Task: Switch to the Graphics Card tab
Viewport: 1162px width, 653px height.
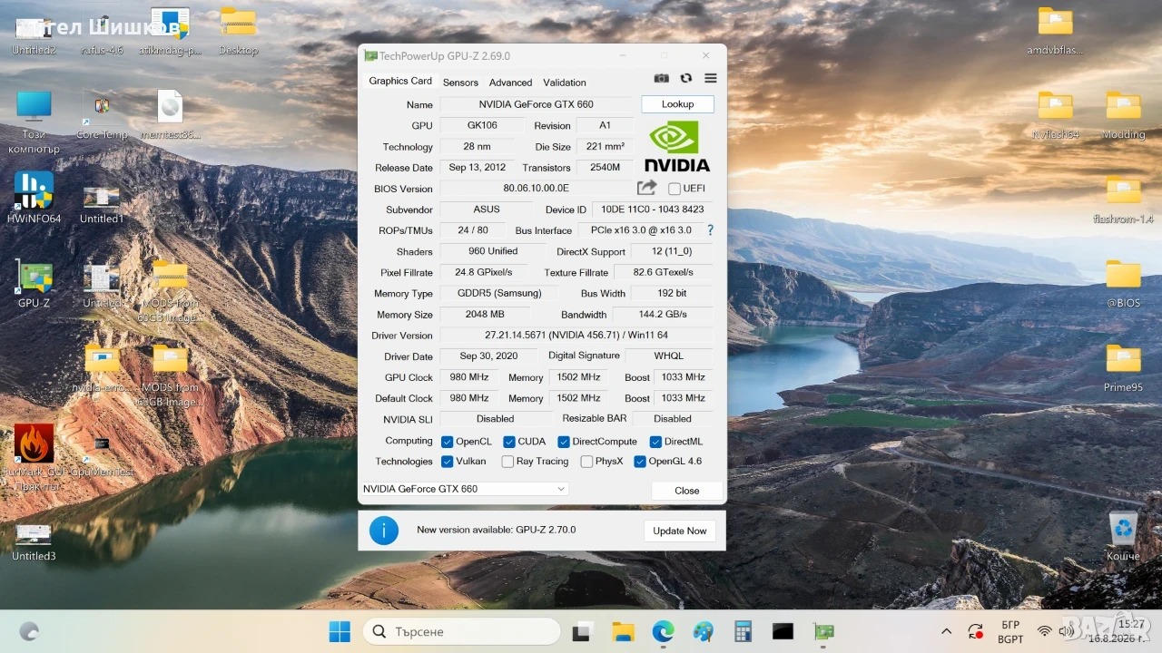Action: click(x=400, y=81)
